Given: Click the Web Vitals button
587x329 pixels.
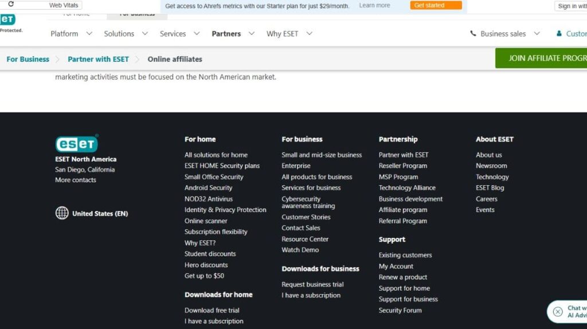Looking at the screenshot, I should [64, 5].
